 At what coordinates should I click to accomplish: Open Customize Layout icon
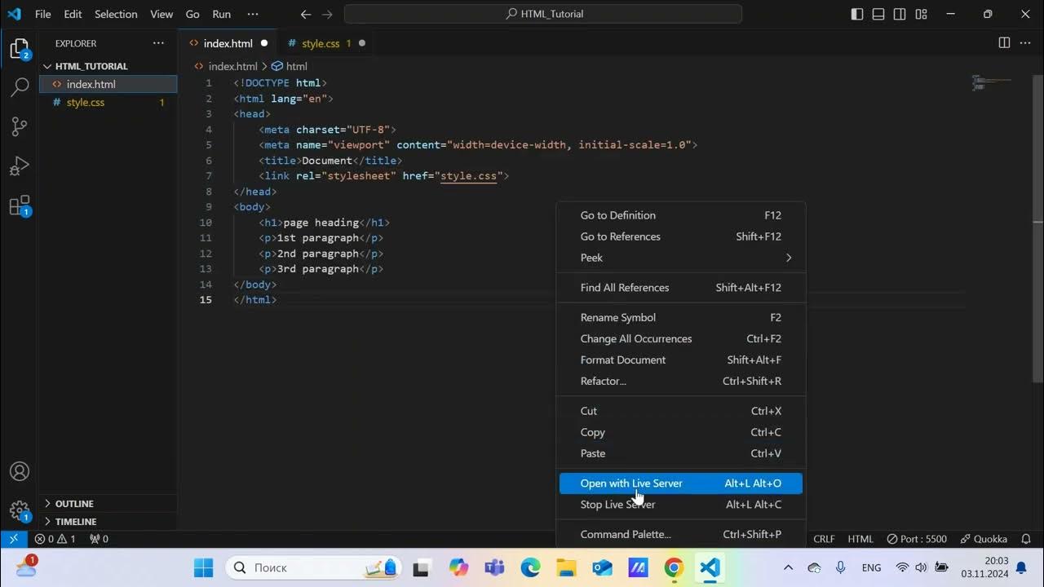point(921,14)
